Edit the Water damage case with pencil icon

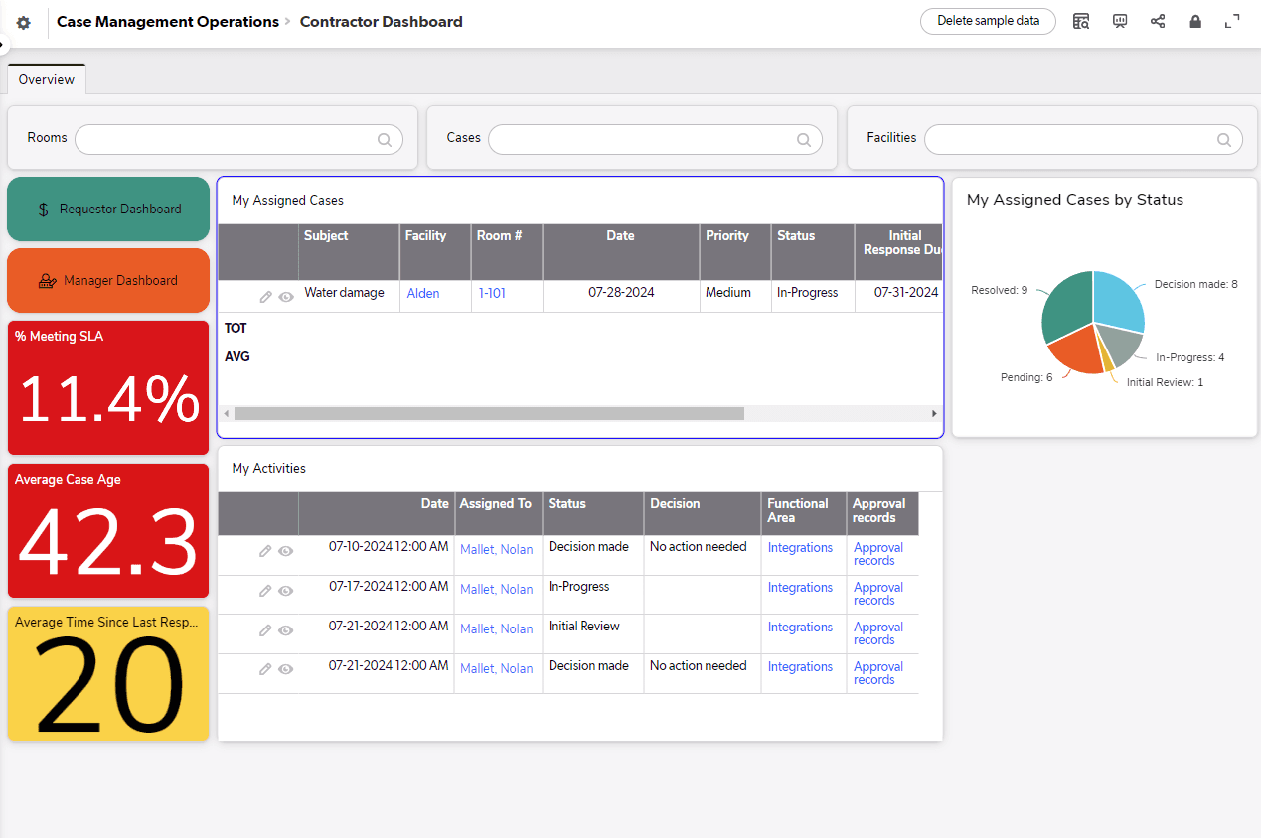click(265, 296)
